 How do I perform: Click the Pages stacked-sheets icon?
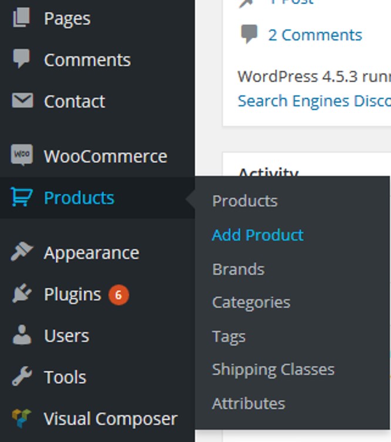(21, 18)
